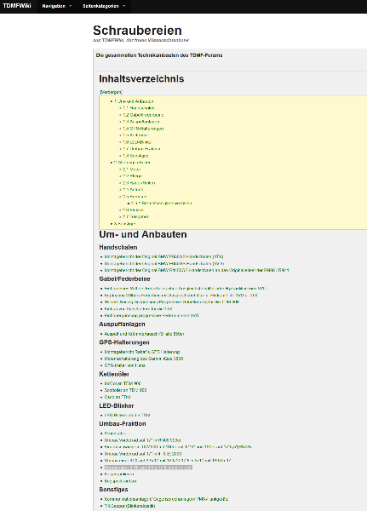Screen dimensions: 367x511
Task: Open GPS-Halter von Lars link
Action: point(124,365)
